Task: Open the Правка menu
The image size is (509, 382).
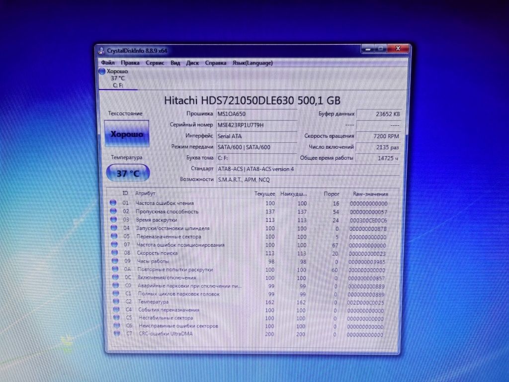Action: pos(130,63)
